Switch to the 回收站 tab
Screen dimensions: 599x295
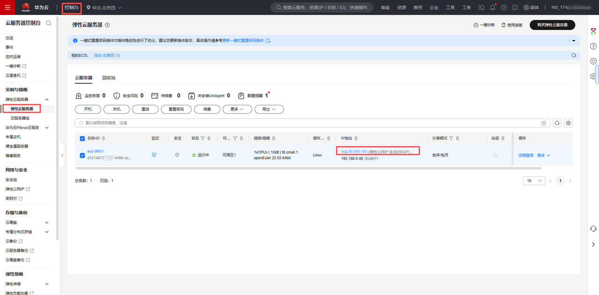pyautogui.click(x=109, y=78)
